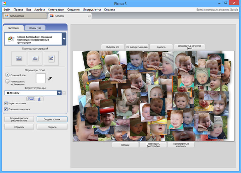Select the white-background portrait photo in collage
Viewport: 241px width, 173px height.
(x=145, y=112)
